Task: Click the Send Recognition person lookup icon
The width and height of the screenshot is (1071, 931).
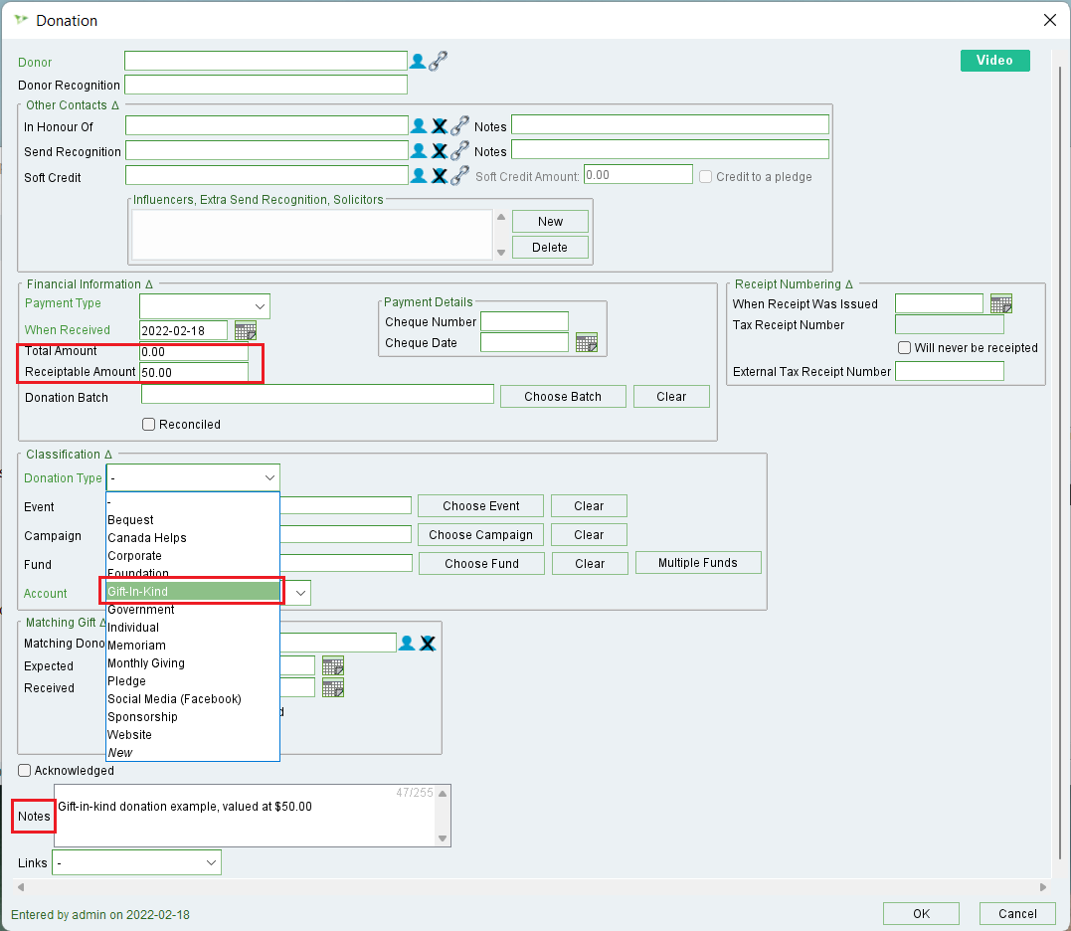Action: coord(419,151)
